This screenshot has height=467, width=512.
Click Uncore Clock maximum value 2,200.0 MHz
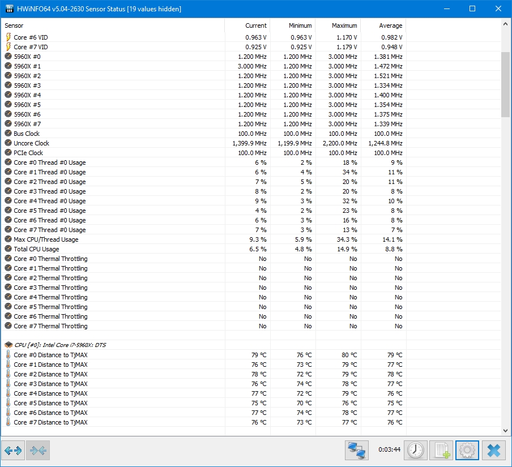click(340, 143)
